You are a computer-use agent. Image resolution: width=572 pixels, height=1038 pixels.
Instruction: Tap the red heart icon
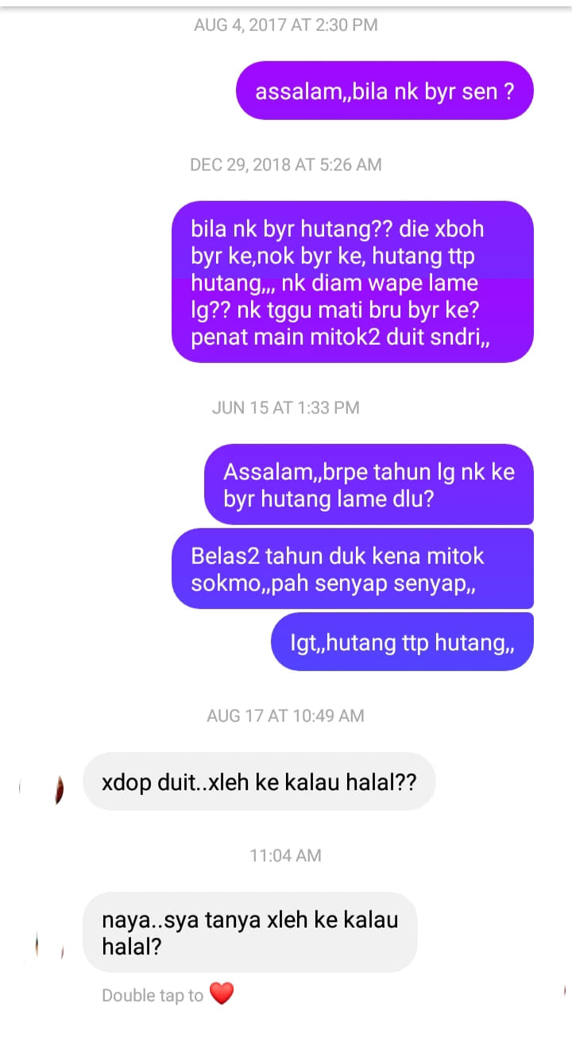pyautogui.click(x=222, y=994)
